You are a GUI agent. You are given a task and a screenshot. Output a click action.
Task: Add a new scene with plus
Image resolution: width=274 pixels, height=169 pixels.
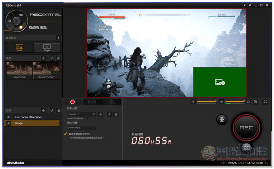tap(43, 58)
